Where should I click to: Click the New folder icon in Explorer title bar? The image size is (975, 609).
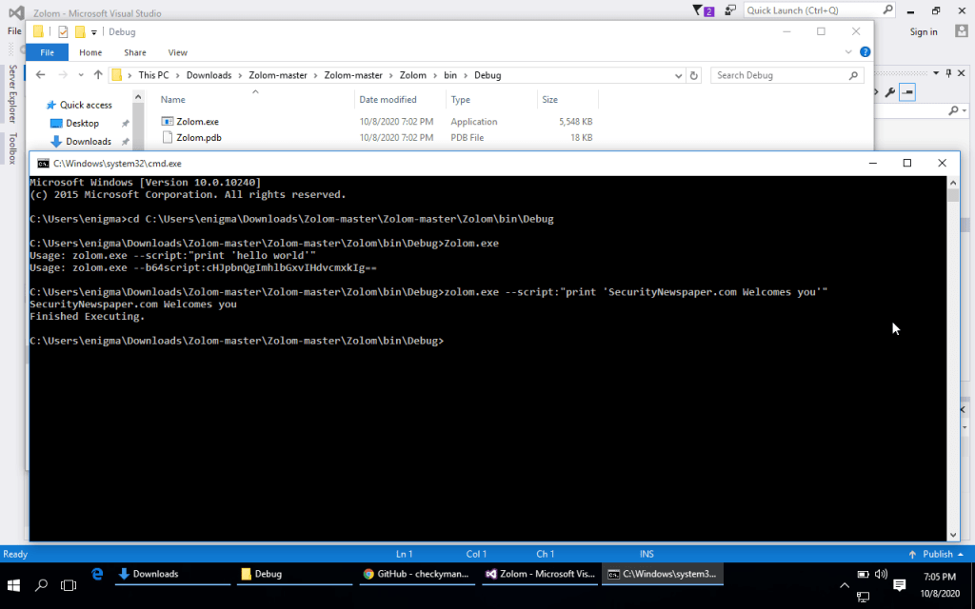click(80, 31)
